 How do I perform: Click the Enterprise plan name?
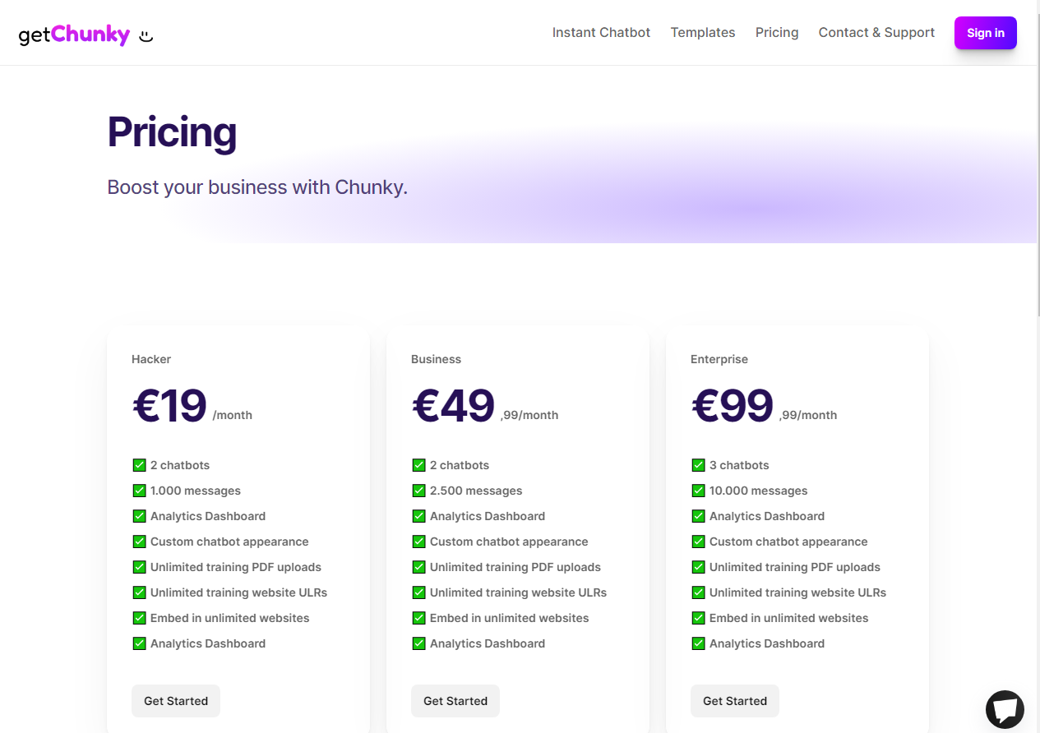point(719,359)
